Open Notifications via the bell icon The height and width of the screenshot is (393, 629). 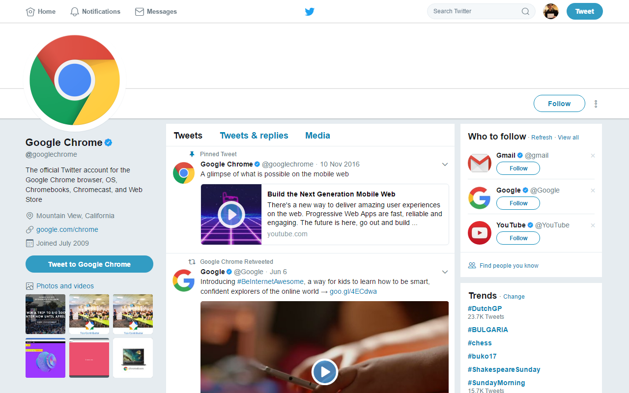pos(75,11)
